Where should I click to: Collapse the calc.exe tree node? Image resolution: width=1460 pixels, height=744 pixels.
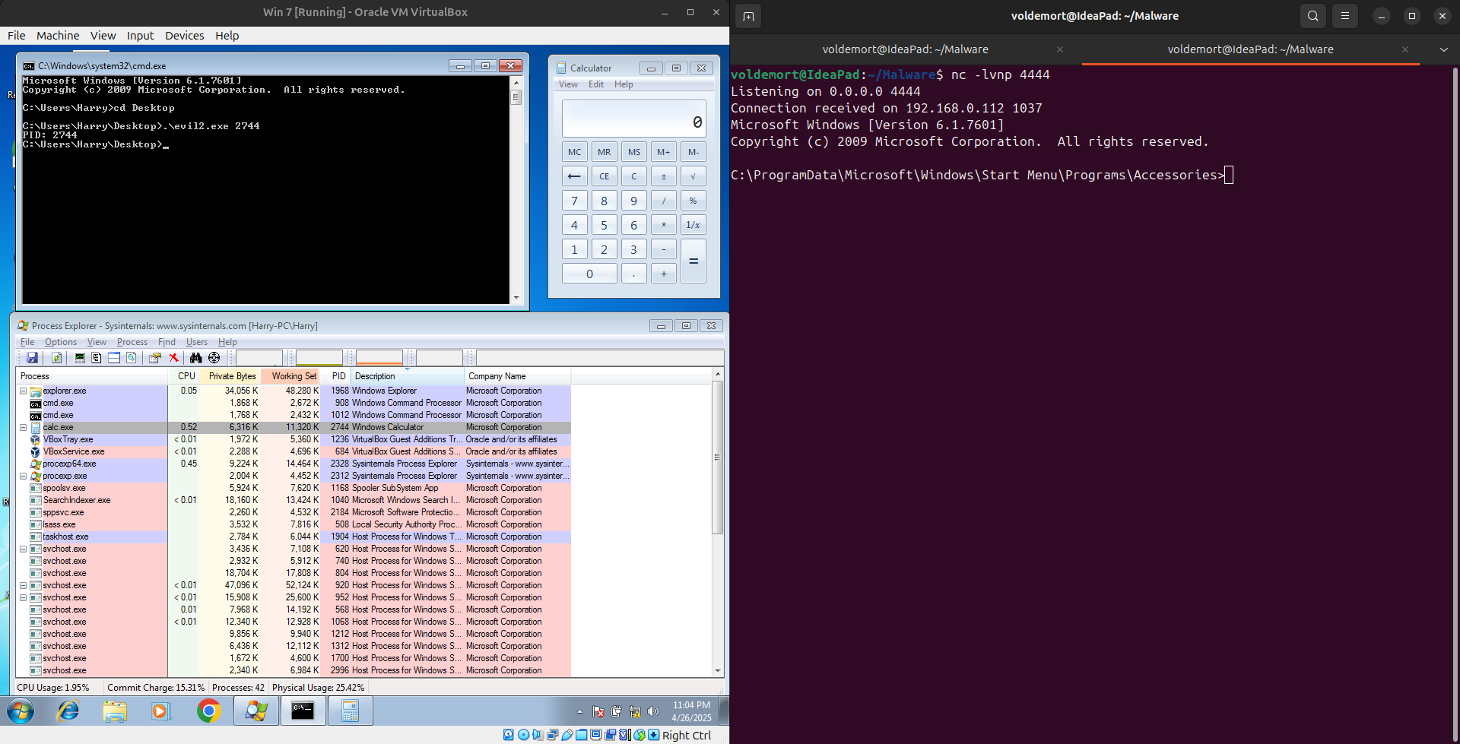click(23, 428)
